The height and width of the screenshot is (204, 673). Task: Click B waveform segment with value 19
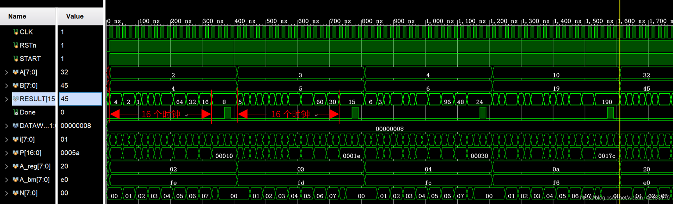coord(556,86)
